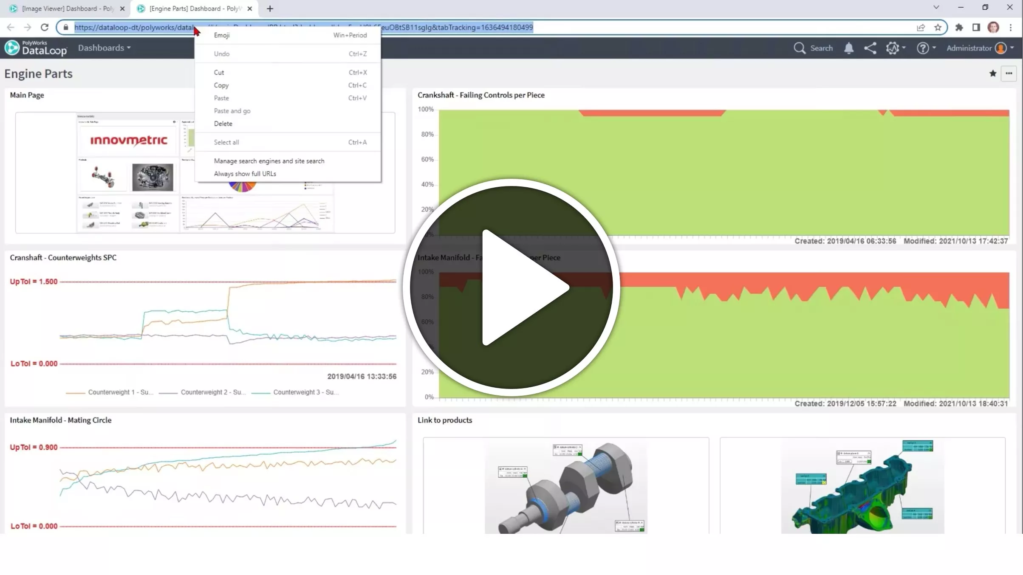This screenshot has height=575, width=1023.
Task: Click Modified: 2021/10/13 17:42:37 text
Action: (955, 241)
